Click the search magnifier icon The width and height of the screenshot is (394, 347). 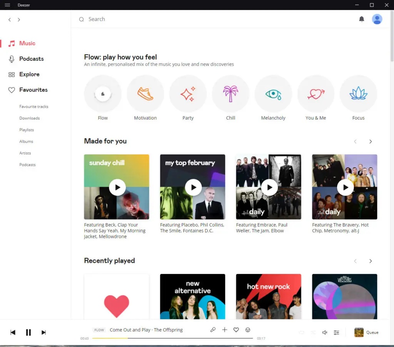pyautogui.click(x=82, y=19)
